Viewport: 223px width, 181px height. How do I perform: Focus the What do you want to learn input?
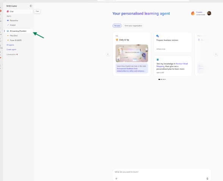(x=162, y=172)
